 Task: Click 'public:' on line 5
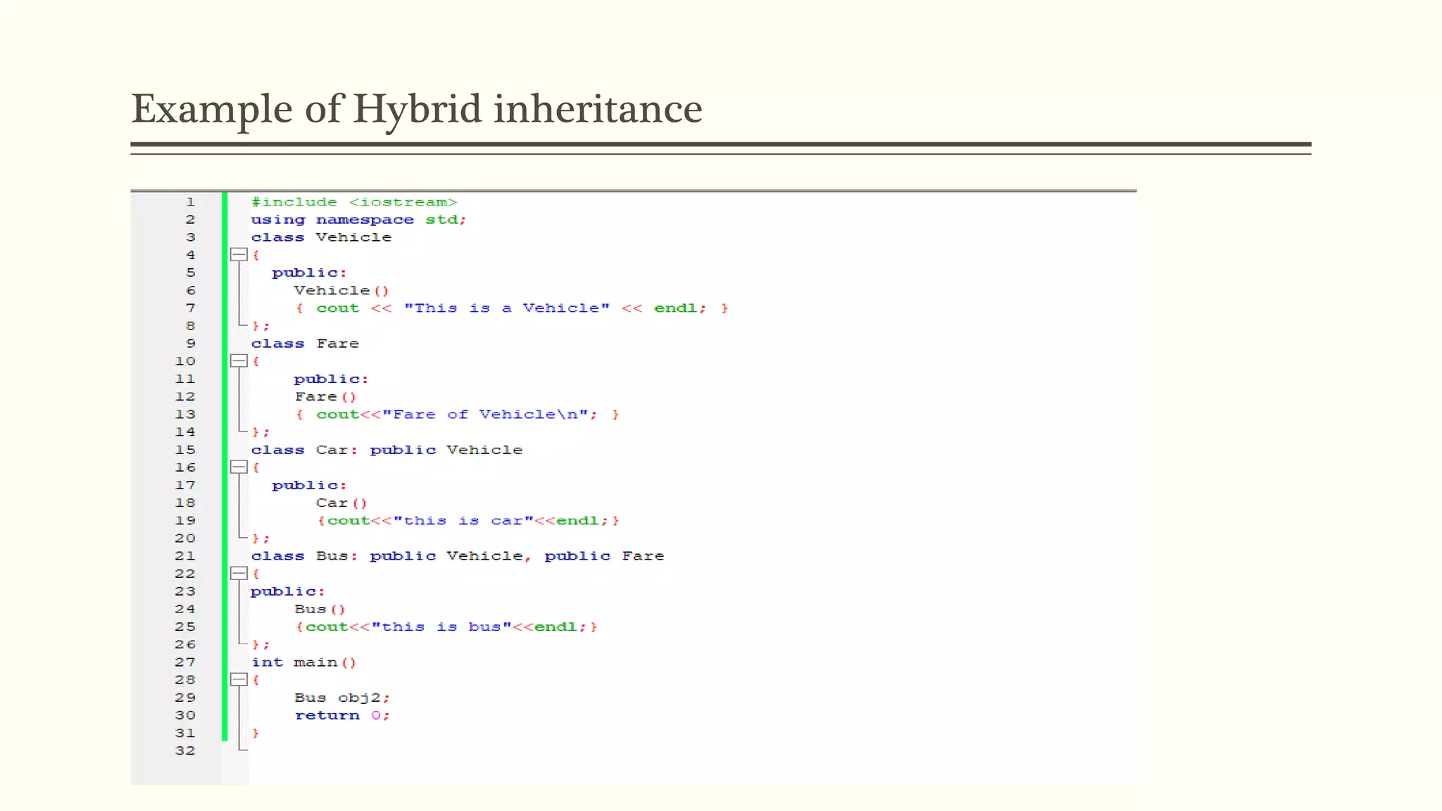[309, 273]
